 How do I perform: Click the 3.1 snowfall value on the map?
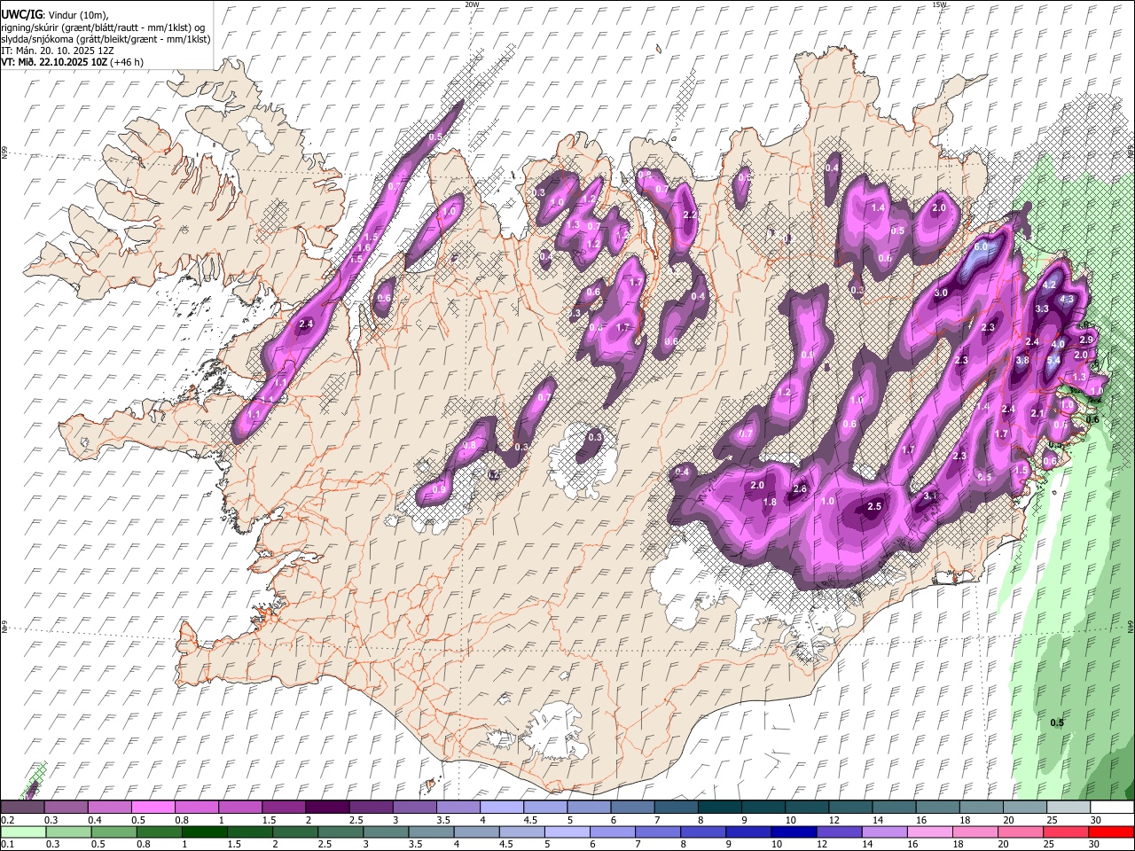tap(930, 496)
